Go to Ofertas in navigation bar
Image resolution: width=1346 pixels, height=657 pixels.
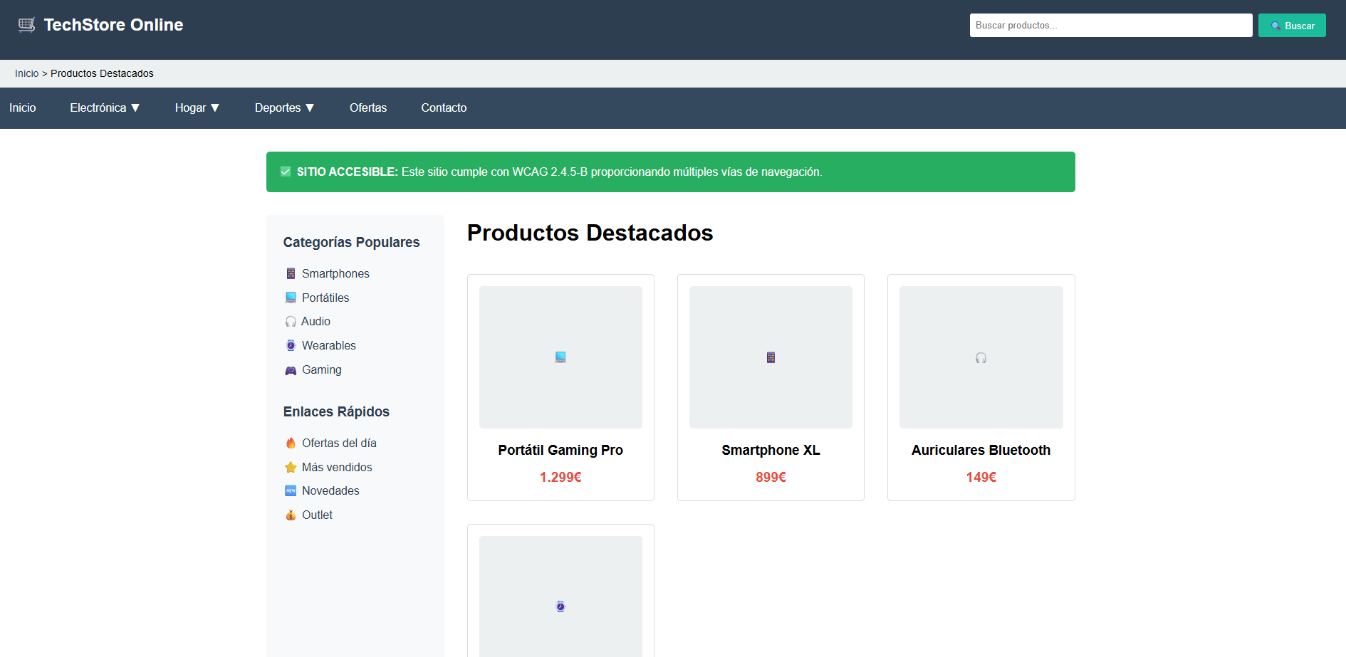368,108
